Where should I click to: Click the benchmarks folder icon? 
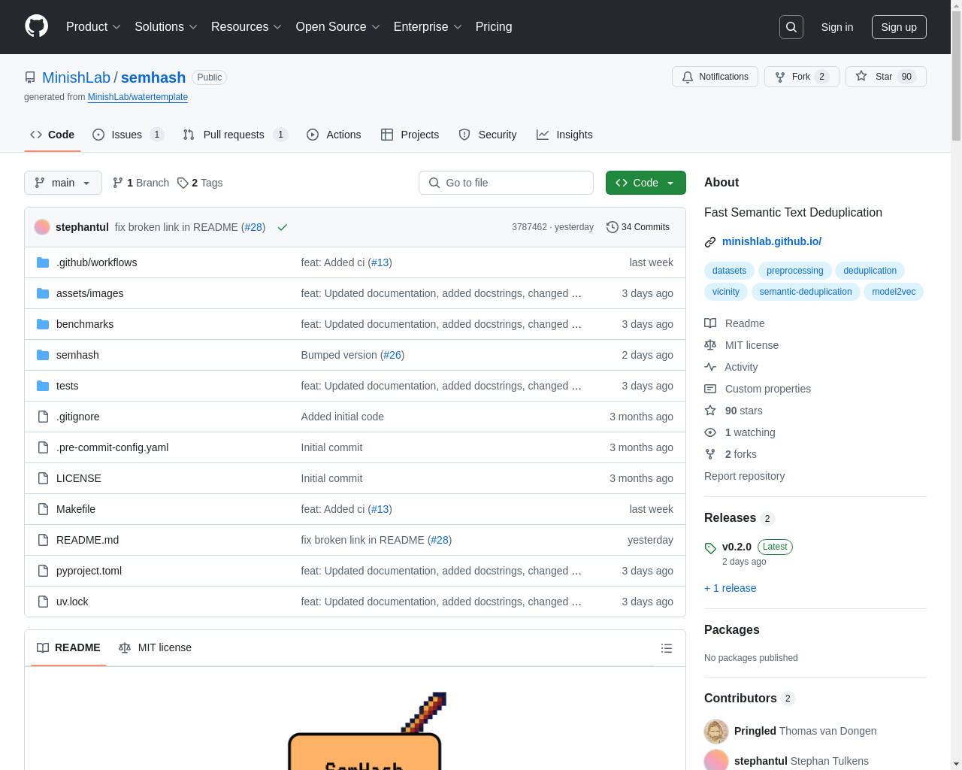(43, 324)
